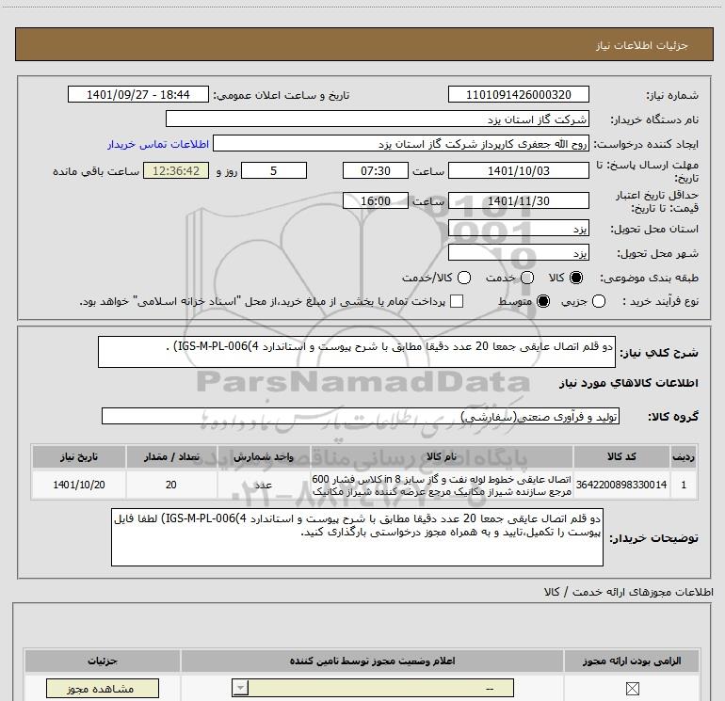Select the کالا/خدمت category radio button
725x701 pixels.
tap(464, 278)
